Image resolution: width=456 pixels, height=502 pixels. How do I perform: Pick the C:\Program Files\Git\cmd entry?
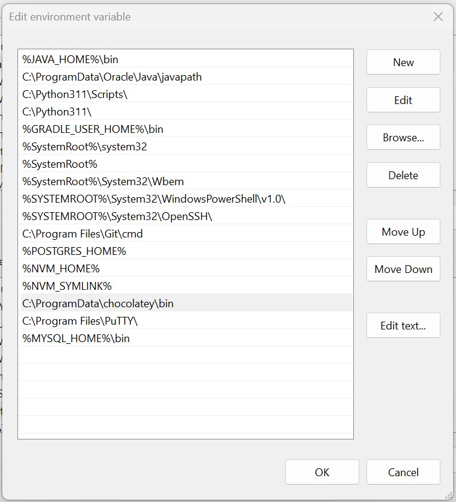[x=82, y=234]
